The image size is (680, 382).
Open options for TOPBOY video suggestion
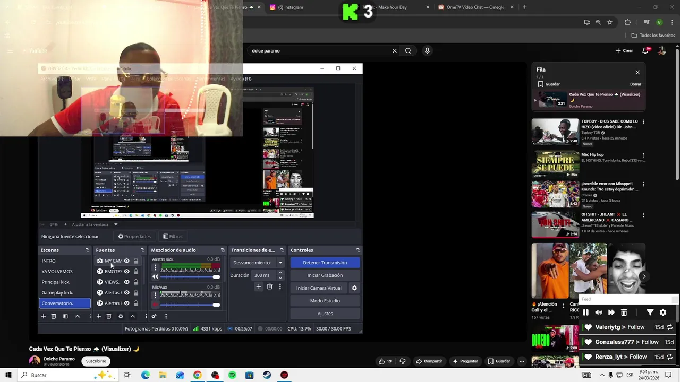[x=643, y=122]
